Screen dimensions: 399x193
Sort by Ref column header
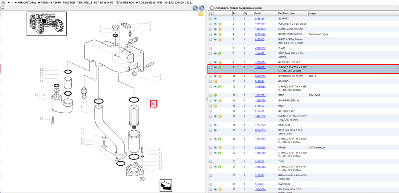click(234, 13)
